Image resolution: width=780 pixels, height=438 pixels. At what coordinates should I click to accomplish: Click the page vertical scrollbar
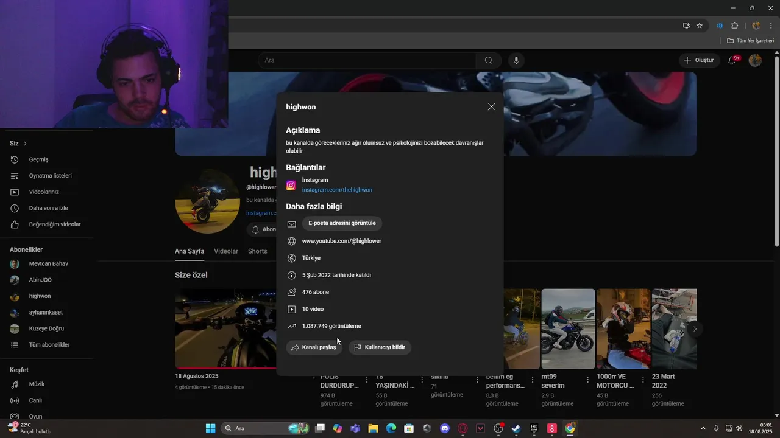(776, 152)
